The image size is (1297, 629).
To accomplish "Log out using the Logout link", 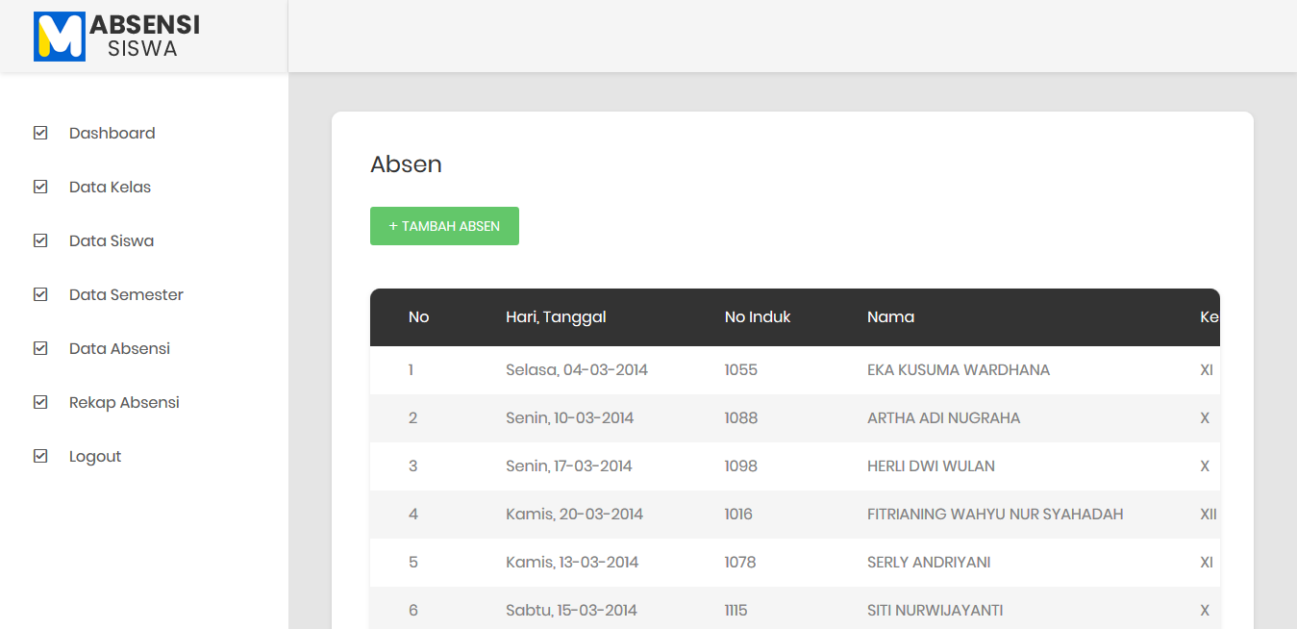I will pyautogui.click(x=95, y=457).
